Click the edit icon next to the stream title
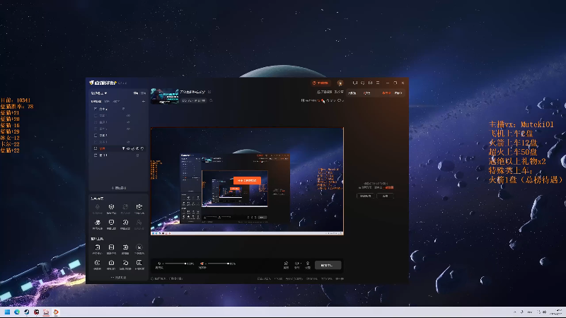 (x=209, y=92)
